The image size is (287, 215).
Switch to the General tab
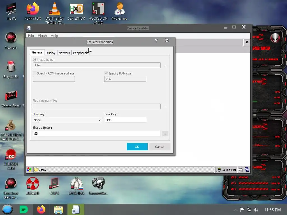pos(37,52)
